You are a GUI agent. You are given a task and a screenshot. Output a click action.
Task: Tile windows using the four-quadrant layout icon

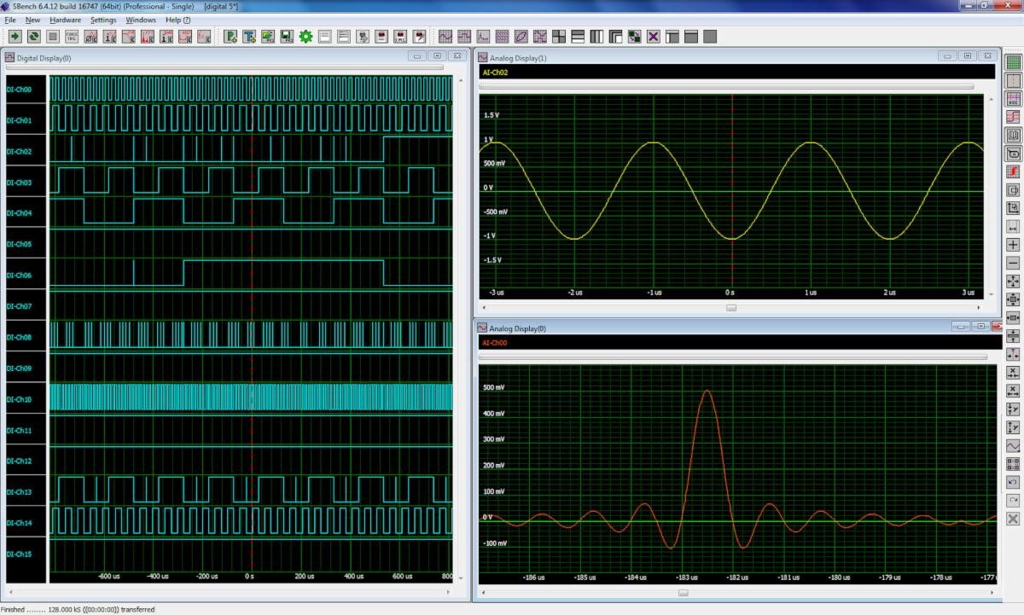coord(559,37)
